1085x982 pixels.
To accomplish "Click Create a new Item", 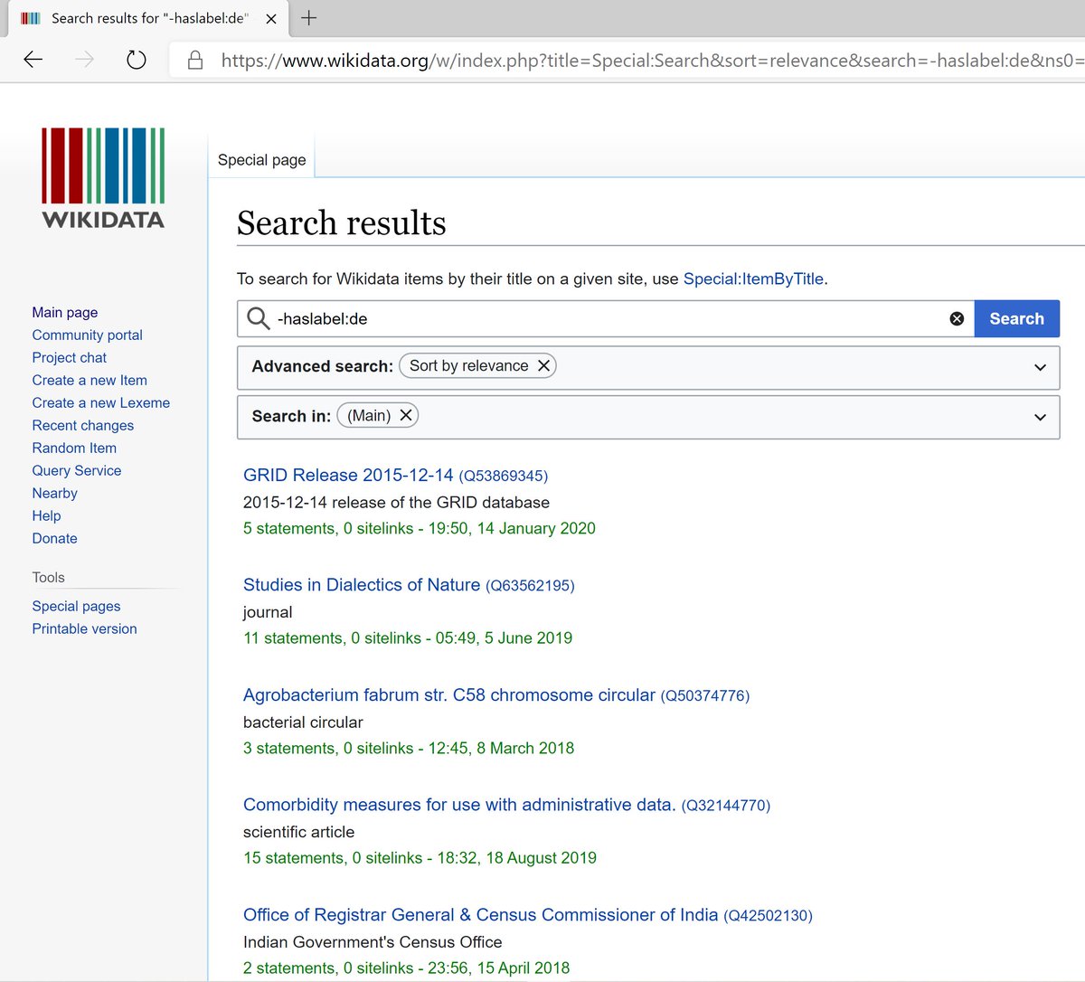I will tap(90, 380).
